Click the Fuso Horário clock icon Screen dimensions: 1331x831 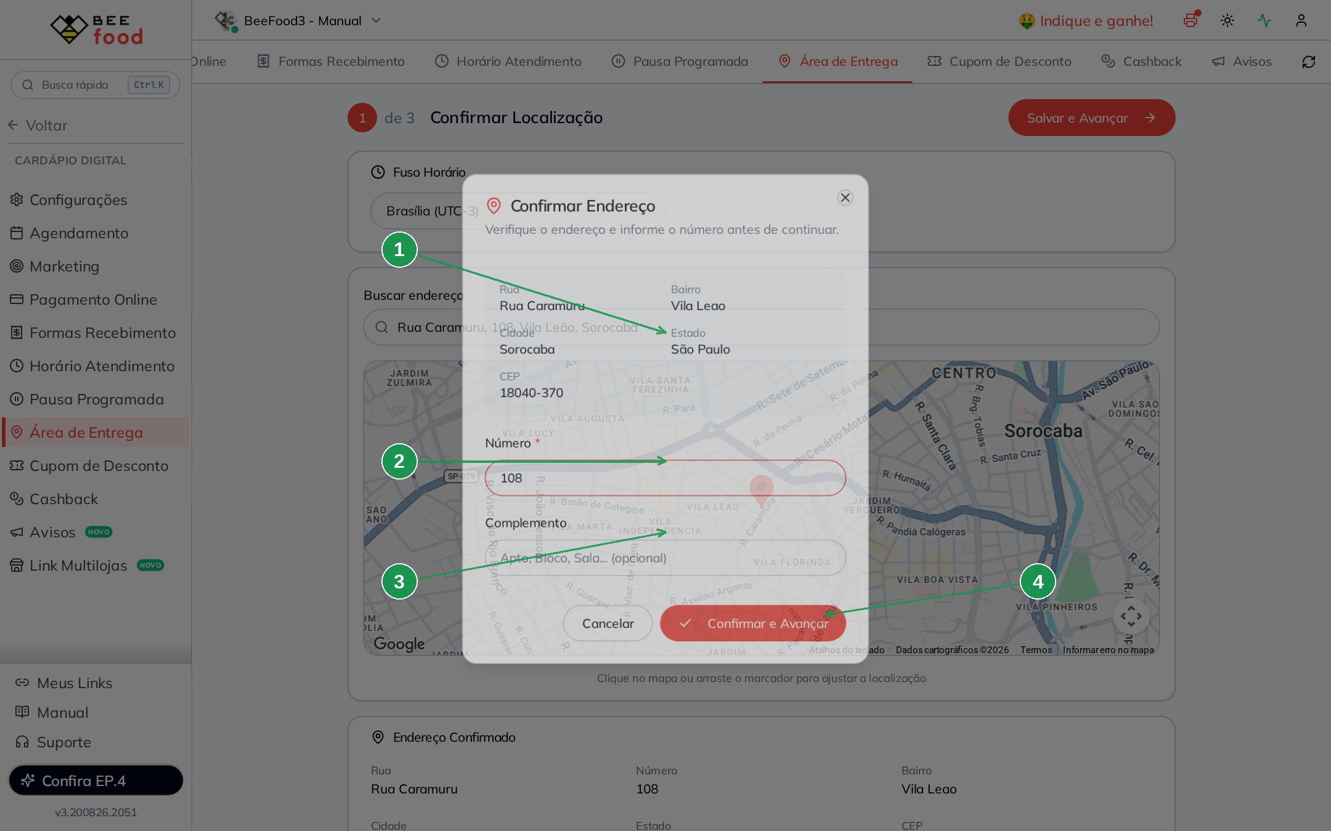378,172
